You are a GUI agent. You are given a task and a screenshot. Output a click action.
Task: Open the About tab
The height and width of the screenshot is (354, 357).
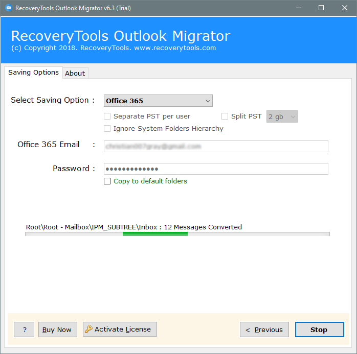pyautogui.click(x=75, y=73)
